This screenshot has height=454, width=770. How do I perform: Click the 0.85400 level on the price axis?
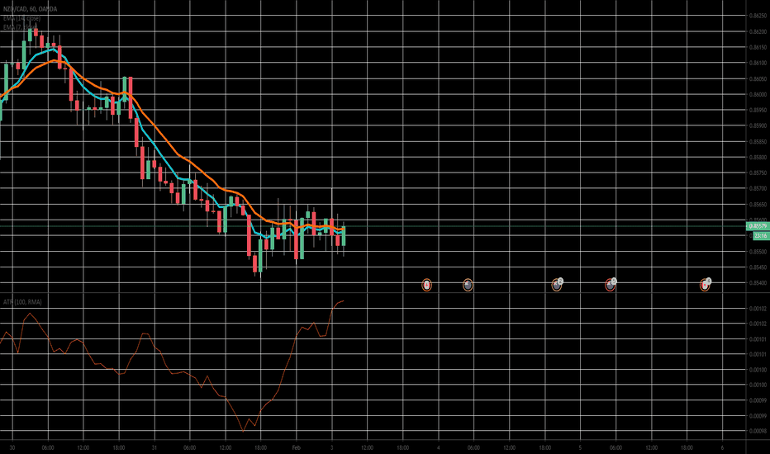[758, 282]
